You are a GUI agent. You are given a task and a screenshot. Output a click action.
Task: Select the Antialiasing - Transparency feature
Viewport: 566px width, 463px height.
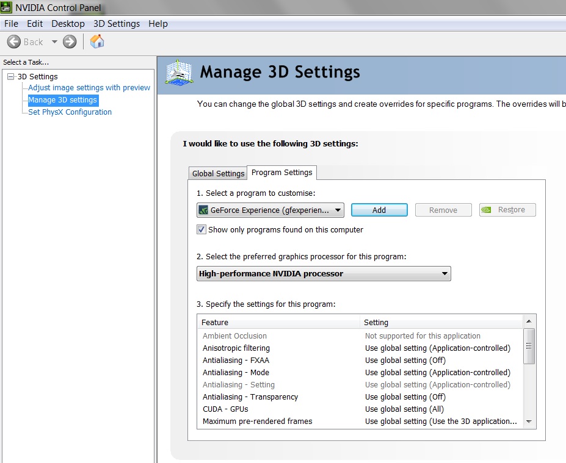coord(250,397)
